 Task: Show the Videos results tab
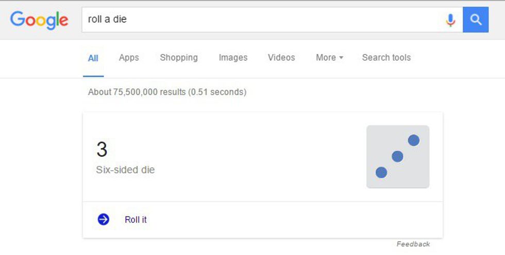coord(281,58)
